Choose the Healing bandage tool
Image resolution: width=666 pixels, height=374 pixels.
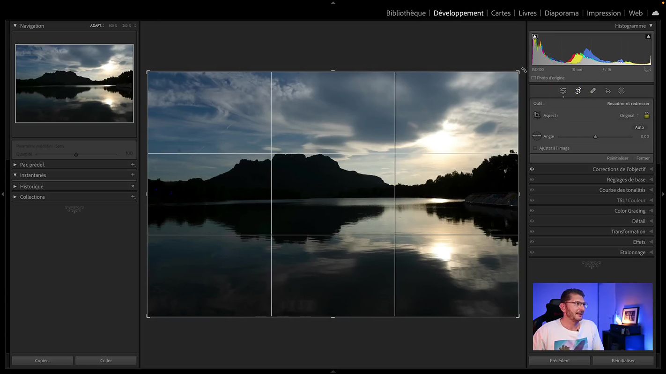592,91
